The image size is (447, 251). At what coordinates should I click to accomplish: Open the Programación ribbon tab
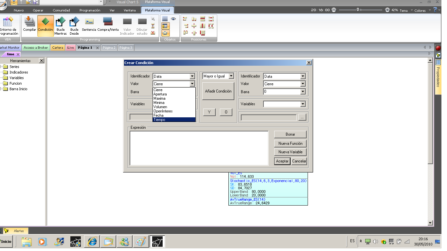[x=90, y=10]
